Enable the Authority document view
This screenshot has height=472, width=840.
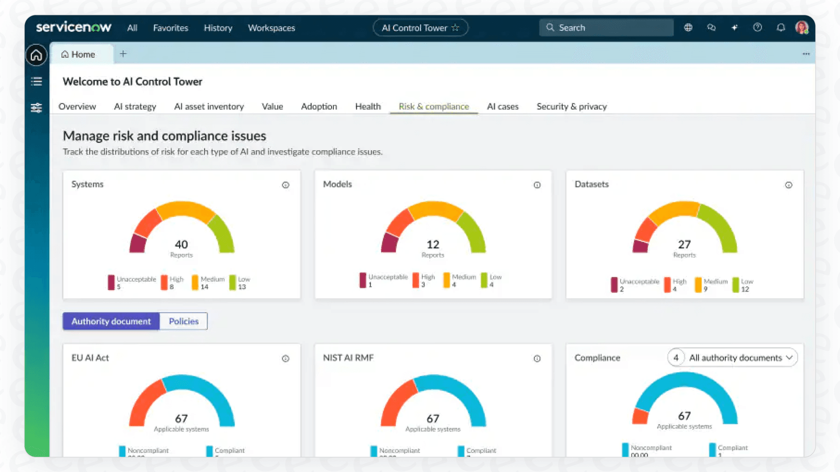pyautogui.click(x=110, y=321)
